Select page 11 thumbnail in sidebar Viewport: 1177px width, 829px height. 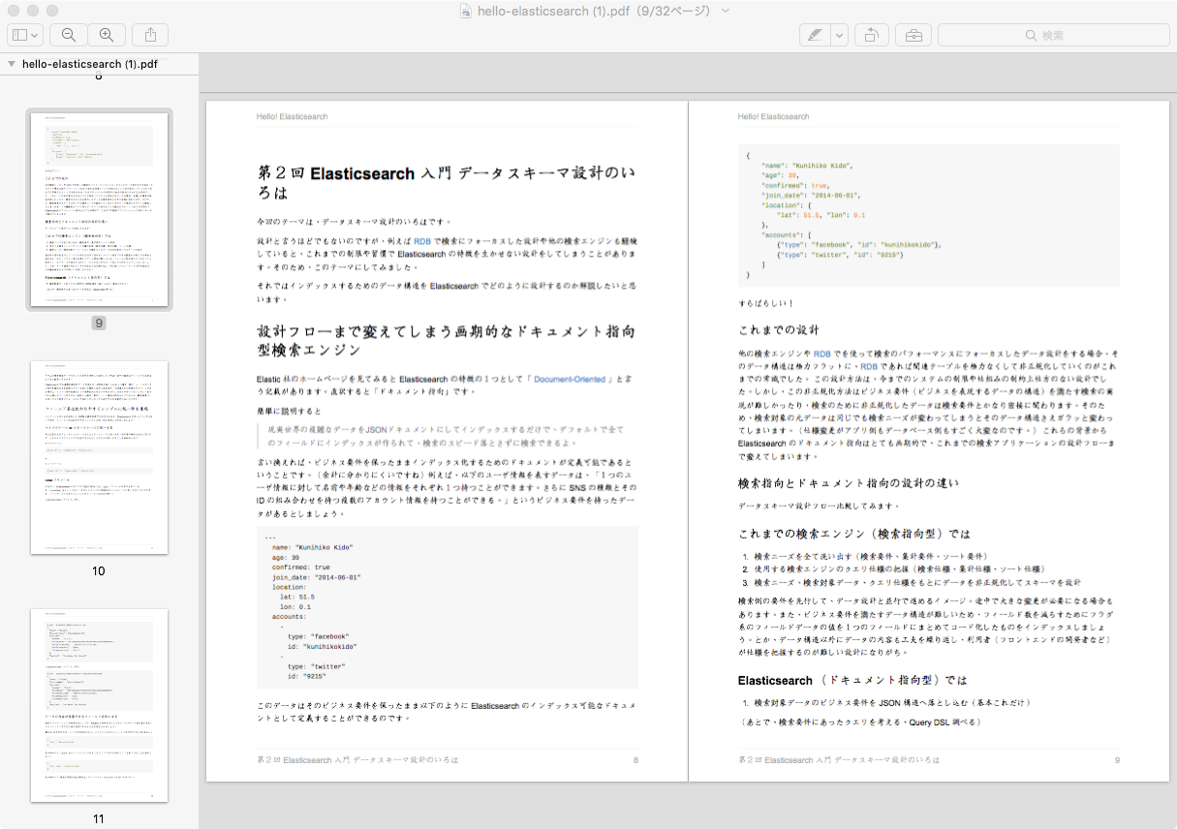[99, 705]
